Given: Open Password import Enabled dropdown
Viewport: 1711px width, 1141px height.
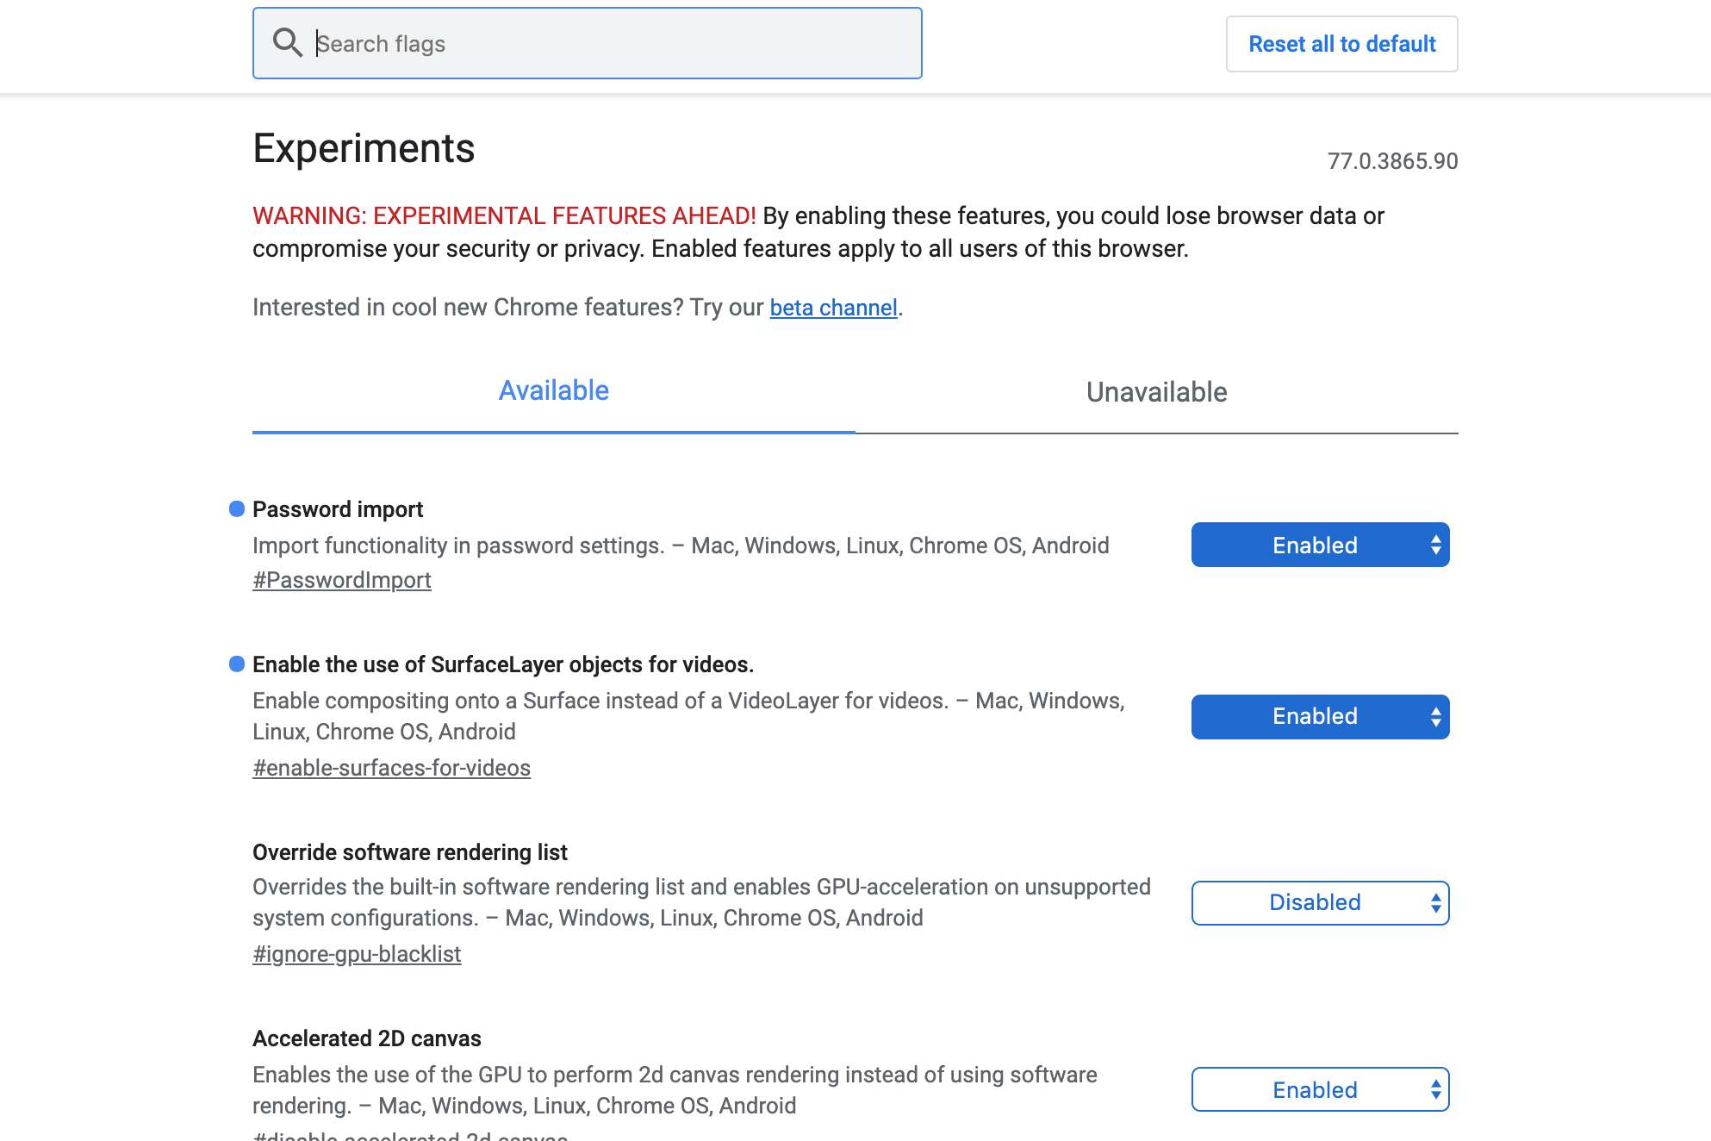Looking at the screenshot, I should click(x=1320, y=545).
